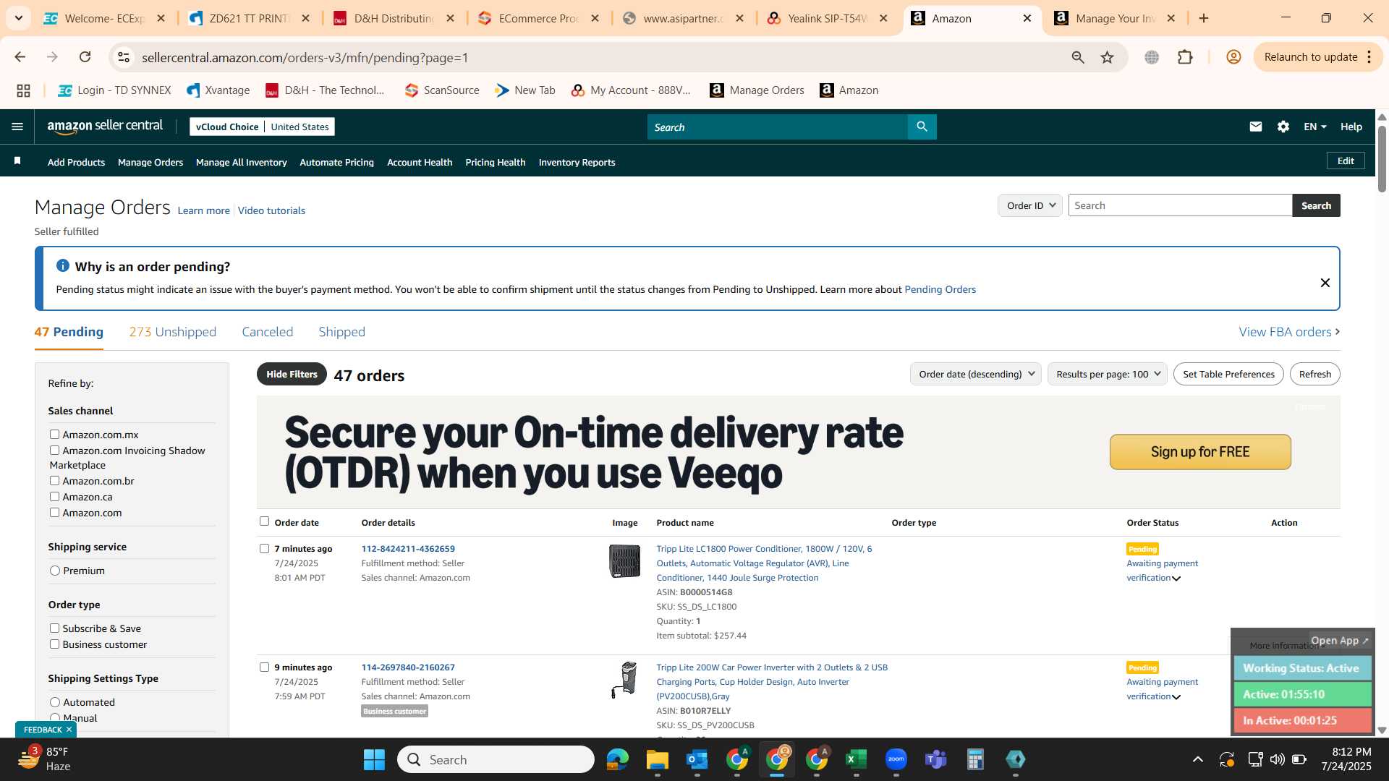Launch Microsoft Edge from taskbar

pos(618,759)
